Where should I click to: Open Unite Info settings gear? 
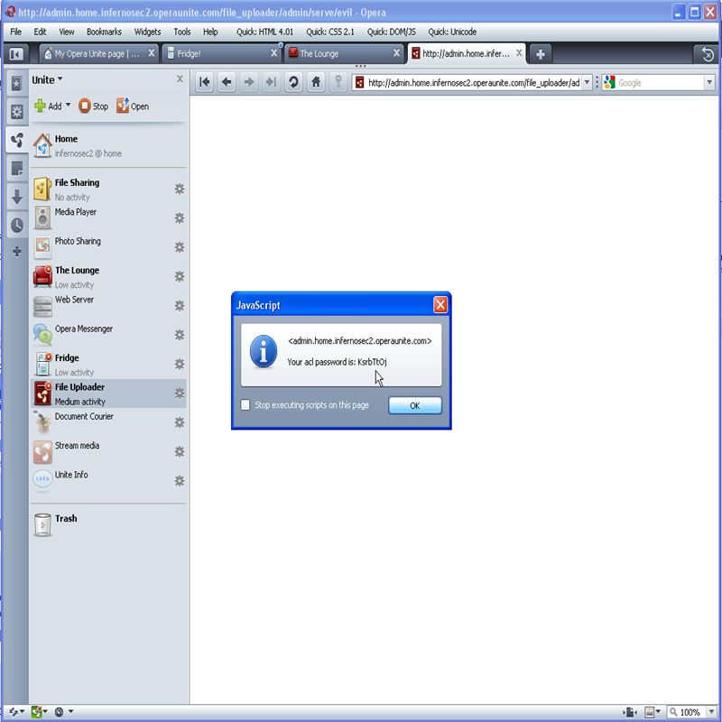click(180, 481)
